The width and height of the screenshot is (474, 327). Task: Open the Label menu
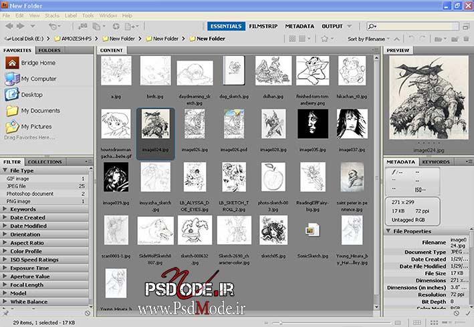click(x=70, y=15)
